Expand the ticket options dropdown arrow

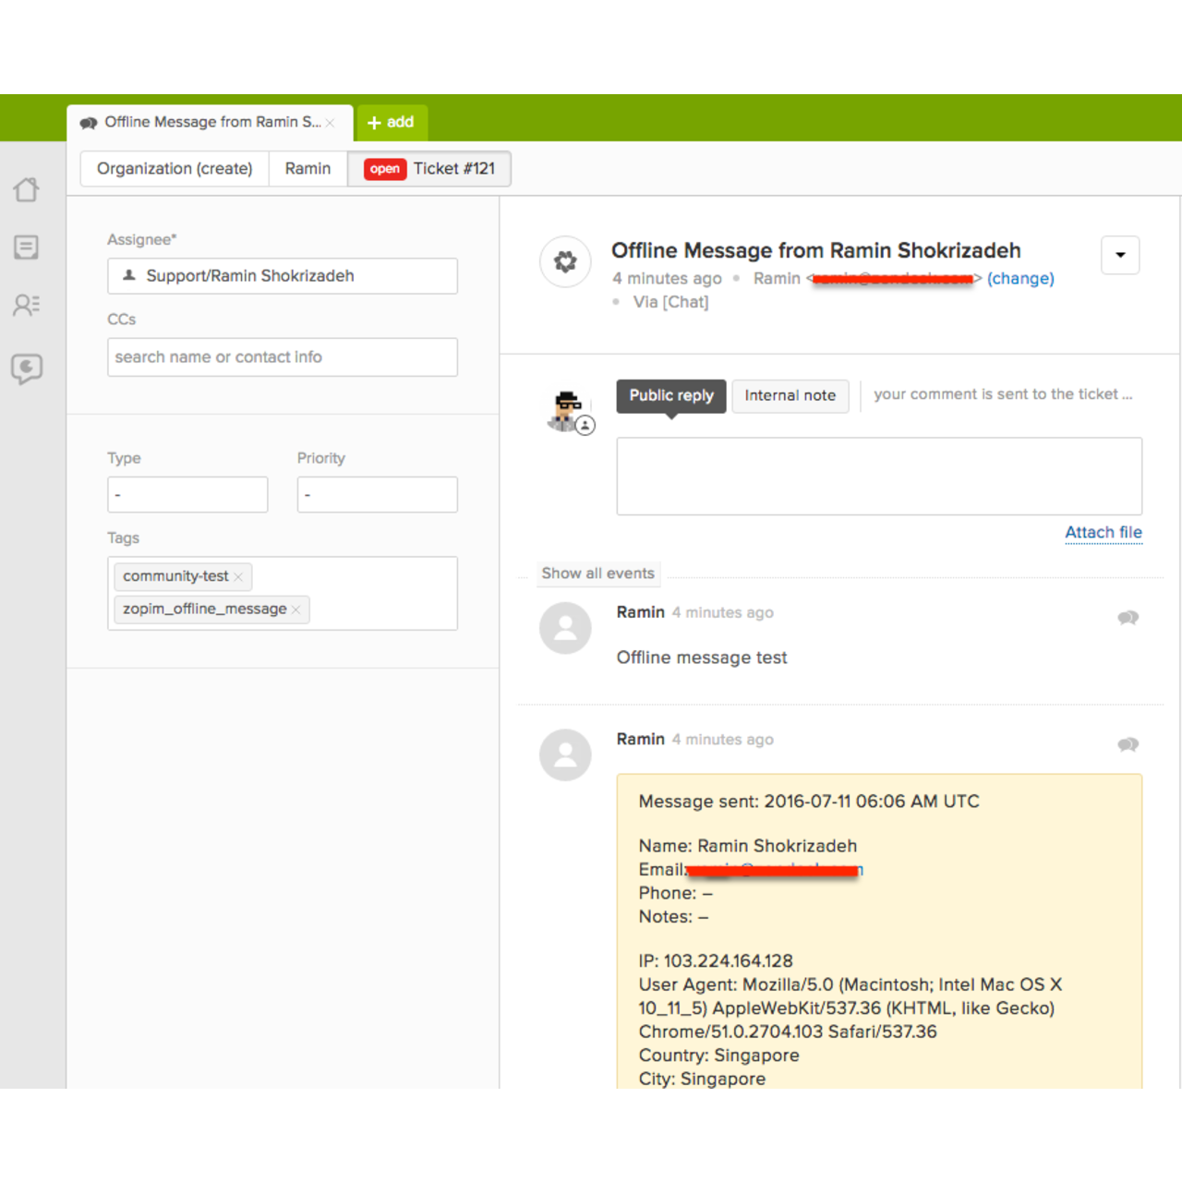pyautogui.click(x=1120, y=256)
